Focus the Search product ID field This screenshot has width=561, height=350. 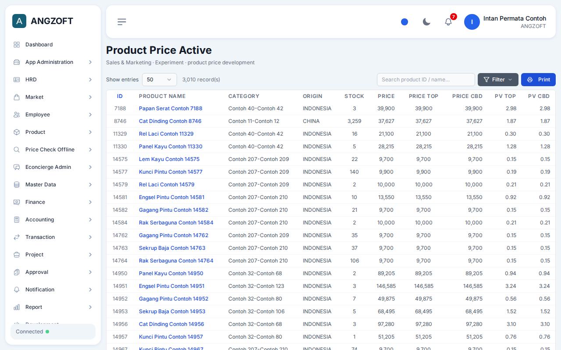point(426,80)
